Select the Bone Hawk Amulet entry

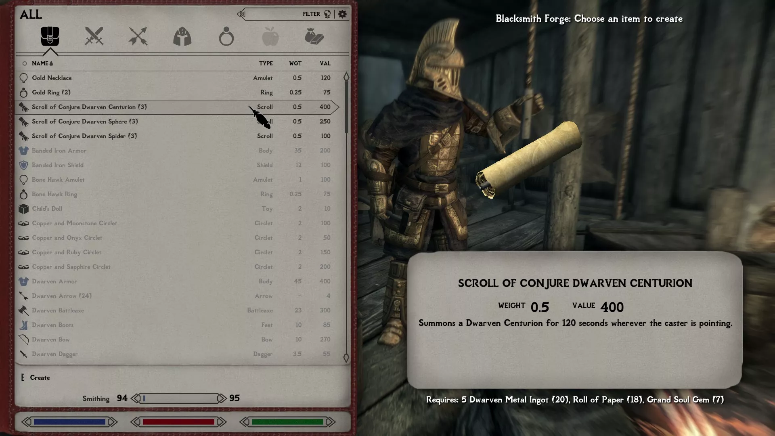[177, 180]
